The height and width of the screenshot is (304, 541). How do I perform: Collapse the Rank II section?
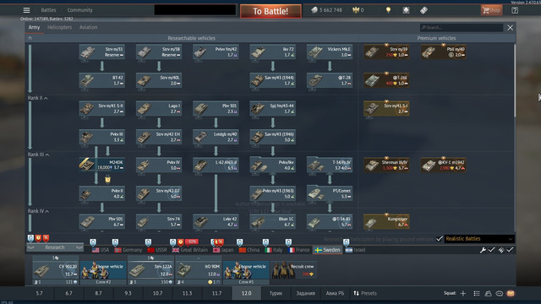point(37,98)
